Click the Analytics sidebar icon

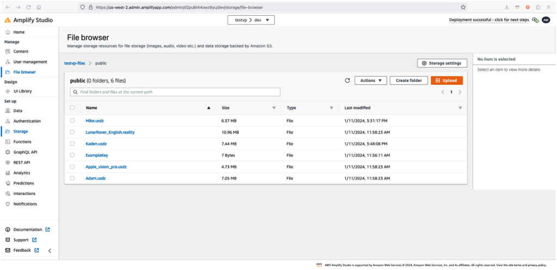(8, 173)
